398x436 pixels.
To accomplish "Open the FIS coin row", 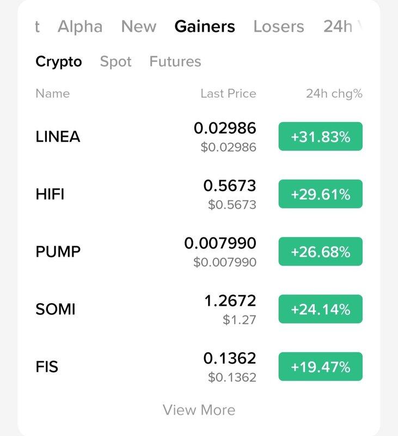I will 199,367.
